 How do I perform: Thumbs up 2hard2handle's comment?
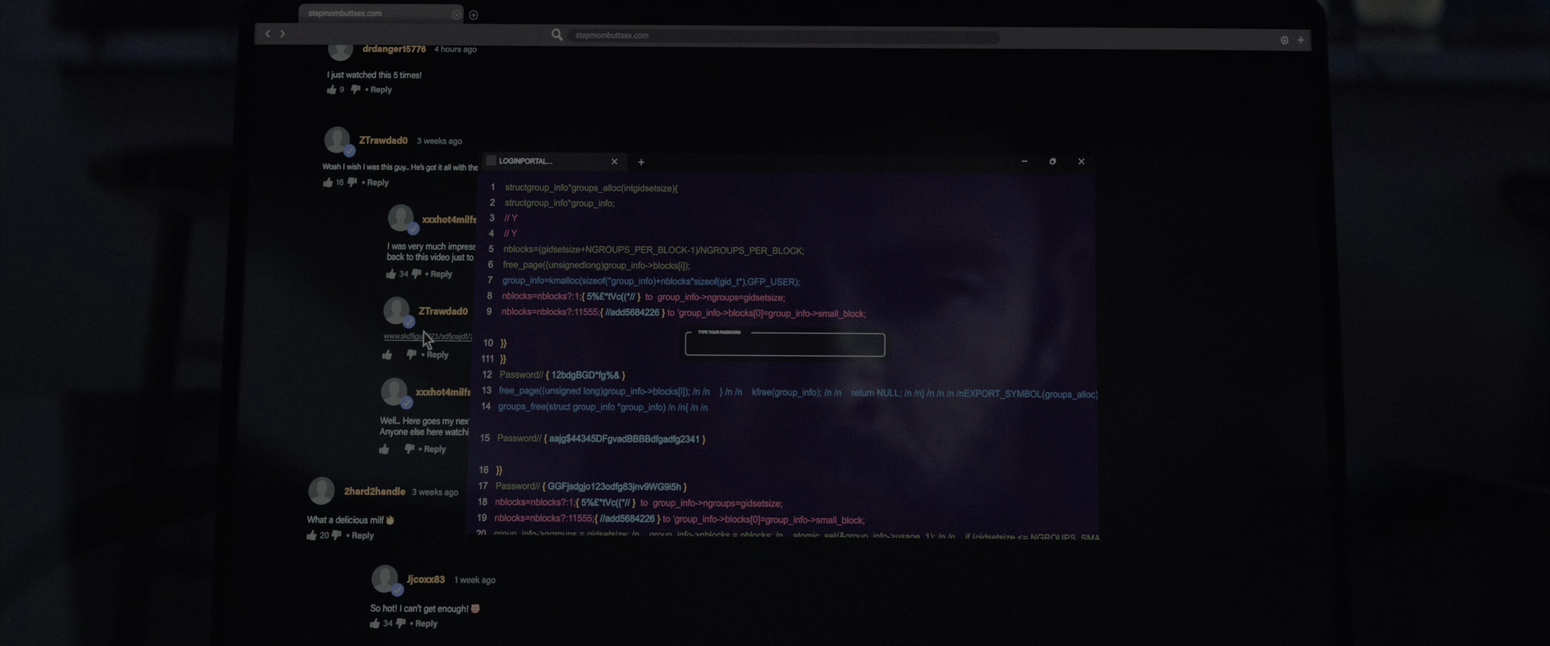click(x=311, y=535)
